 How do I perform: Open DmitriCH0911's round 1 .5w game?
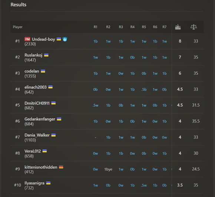tap(95, 105)
